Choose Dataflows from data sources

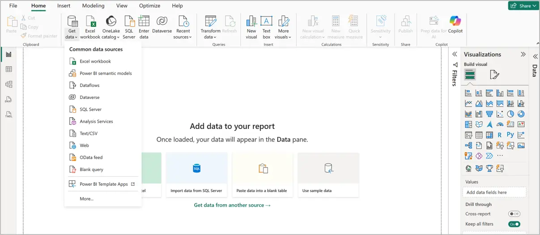[x=103, y=85]
